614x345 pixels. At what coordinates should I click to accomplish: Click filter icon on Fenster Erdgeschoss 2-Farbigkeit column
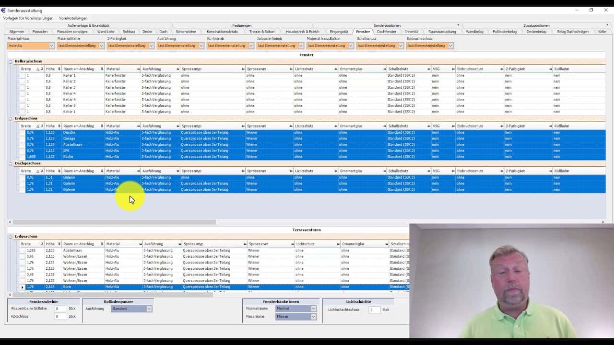(550, 126)
